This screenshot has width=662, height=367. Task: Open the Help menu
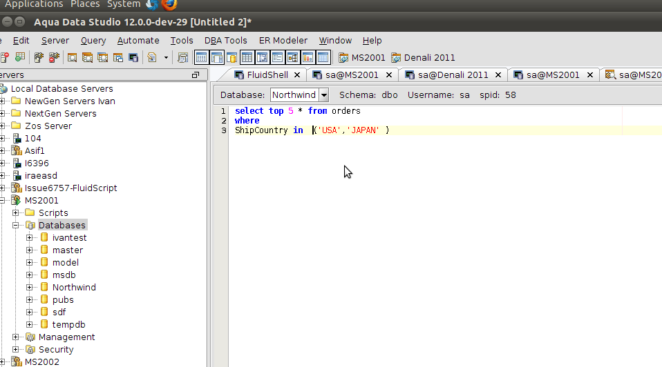pos(372,41)
